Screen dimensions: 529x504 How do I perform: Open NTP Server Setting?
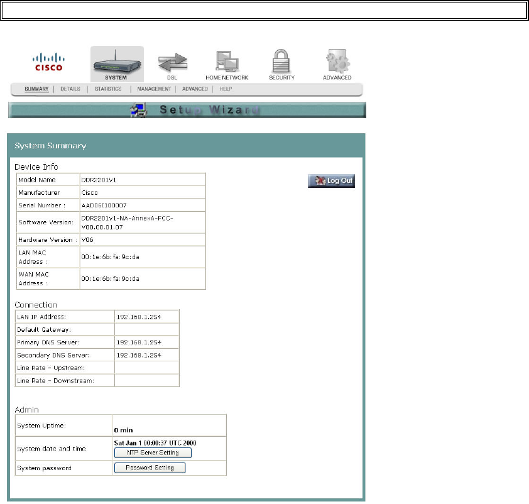point(153,452)
